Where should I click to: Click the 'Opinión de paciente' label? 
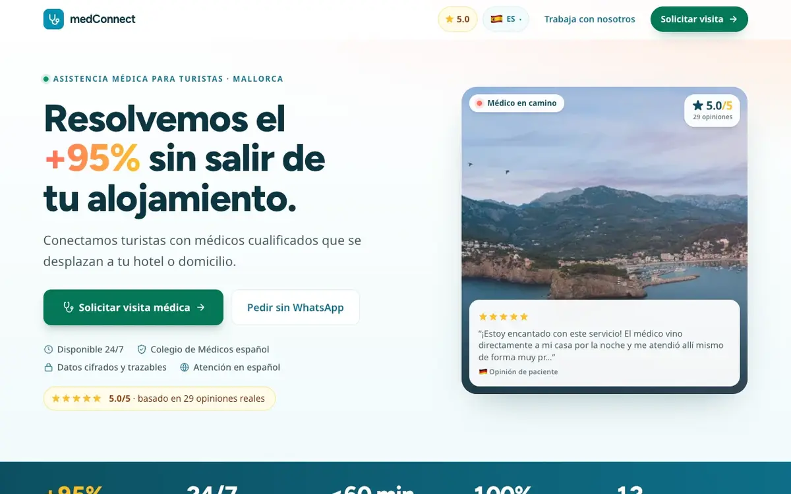coord(523,372)
